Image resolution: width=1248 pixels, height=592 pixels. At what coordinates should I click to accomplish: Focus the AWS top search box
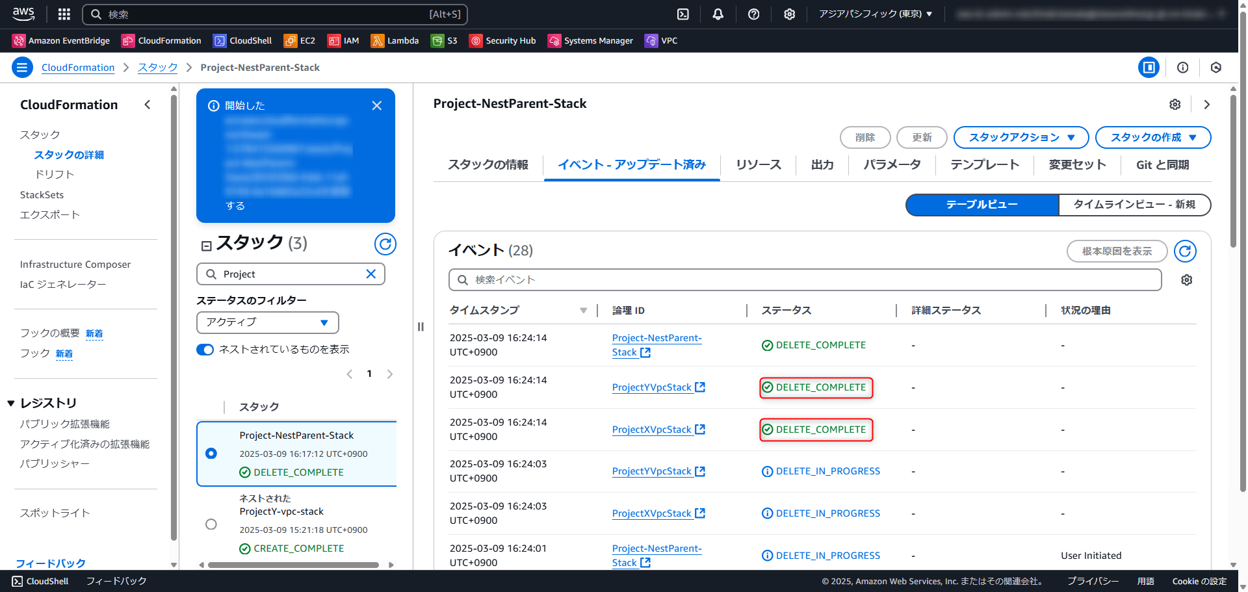tap(275, 14)
